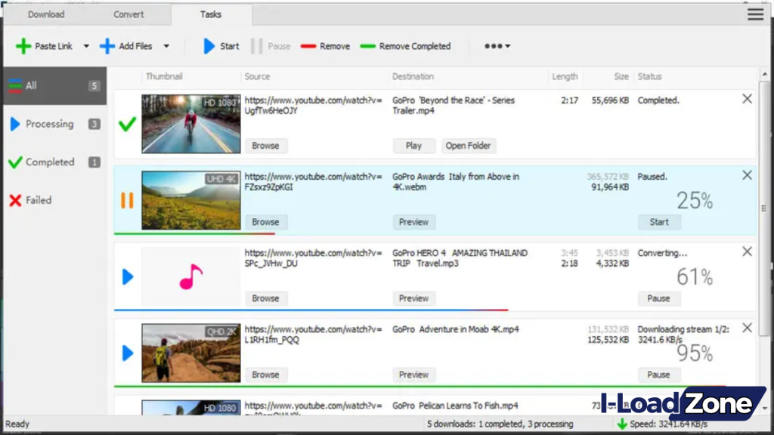Click the cycling video thumbnail of the completed task
Screen dimensions: 774x435
click(x=190, y=123)
